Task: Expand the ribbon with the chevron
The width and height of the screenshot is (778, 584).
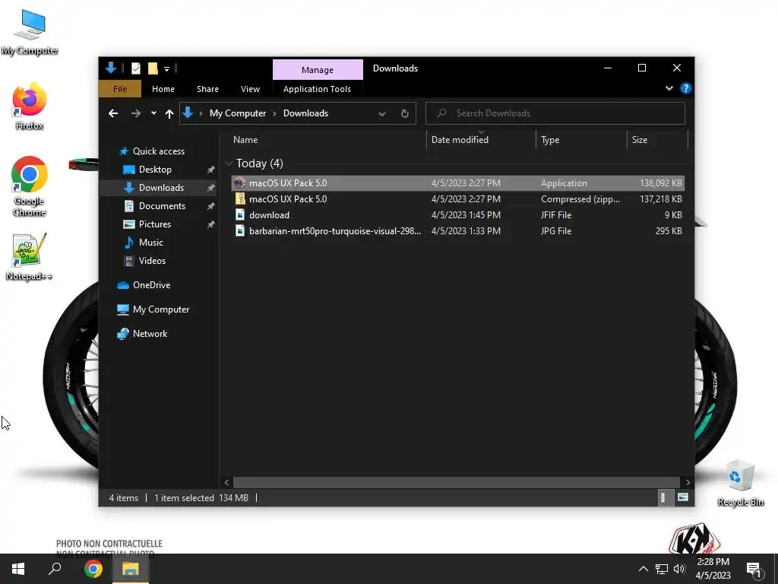Action: (669, 88)
